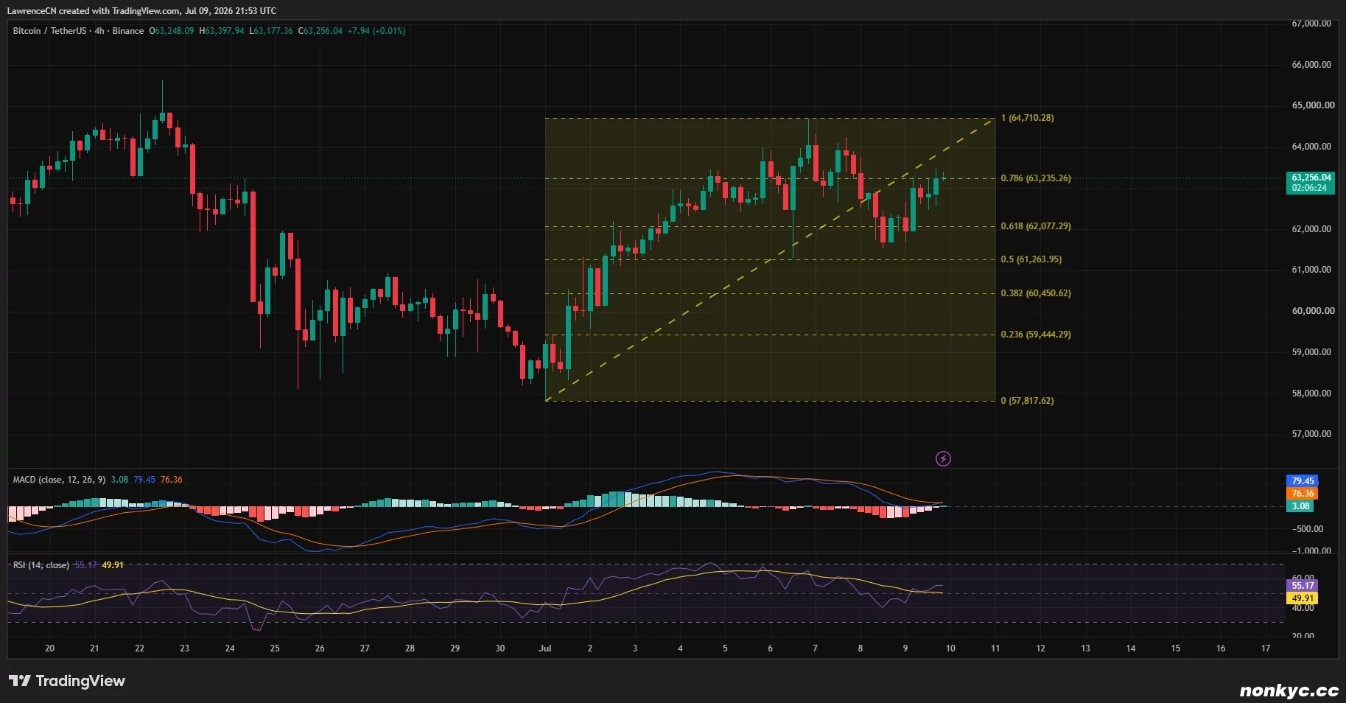Click the Jul month label on time axis
Viewport: 1346px width, 703px height.
click(x=545, y=648)
